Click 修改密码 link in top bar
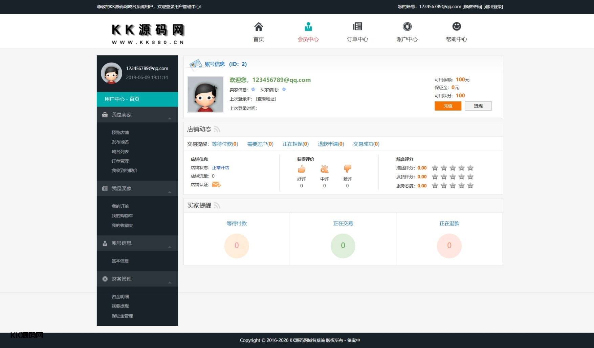The image size is (594, 348). (472, 7)
